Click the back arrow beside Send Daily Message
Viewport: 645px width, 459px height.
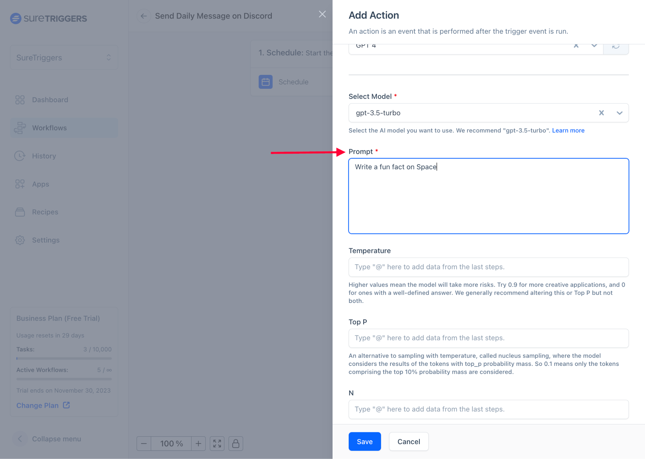[x=144, y=16]
